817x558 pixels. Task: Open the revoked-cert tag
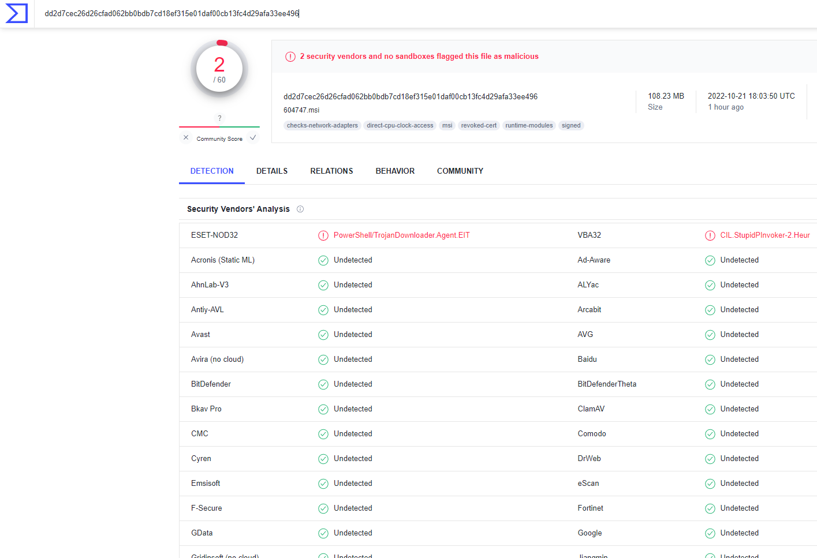click(x=479, y=125)
